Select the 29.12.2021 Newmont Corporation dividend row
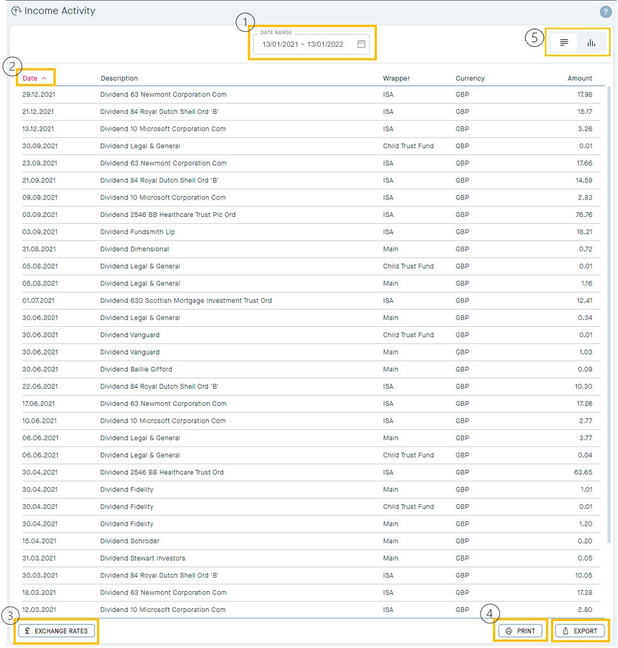Viewport: 618px width, 648px height. click(x=163, y=95)
